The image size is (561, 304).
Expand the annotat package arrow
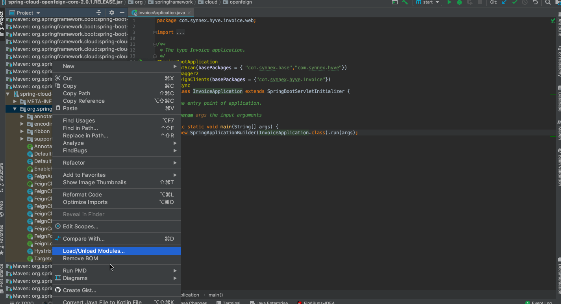coord(22,117)
